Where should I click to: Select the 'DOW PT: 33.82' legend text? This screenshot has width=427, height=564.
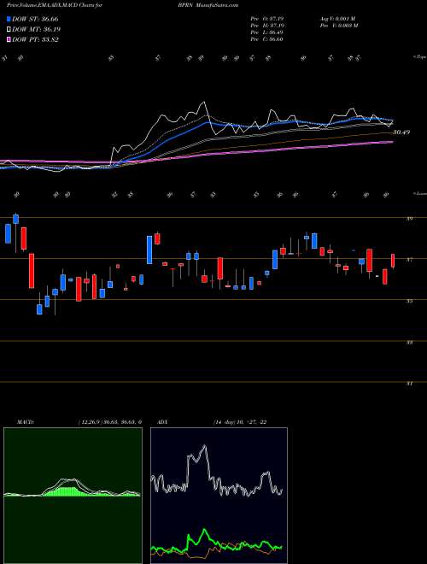point(35,39)
